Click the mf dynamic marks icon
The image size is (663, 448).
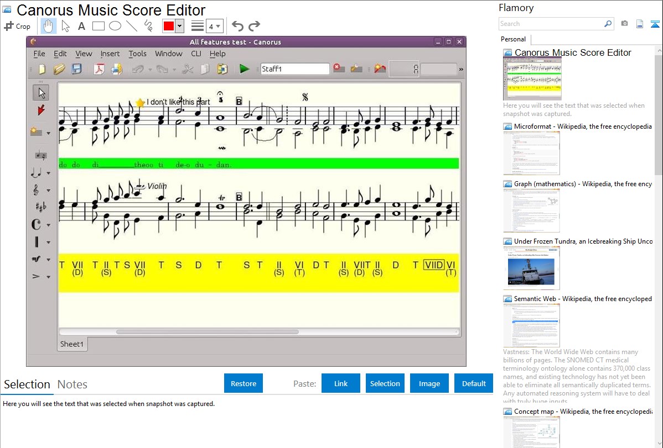point(37,259)
